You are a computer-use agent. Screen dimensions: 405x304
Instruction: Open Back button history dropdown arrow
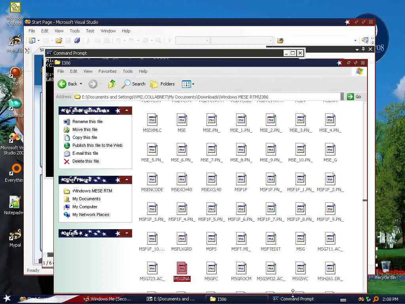(x=81, y=84)
